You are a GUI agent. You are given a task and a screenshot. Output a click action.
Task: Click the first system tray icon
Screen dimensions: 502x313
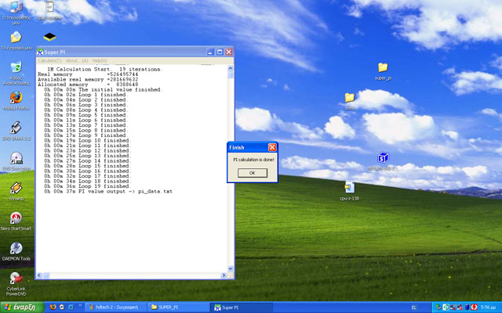click(x=438, y=308)
